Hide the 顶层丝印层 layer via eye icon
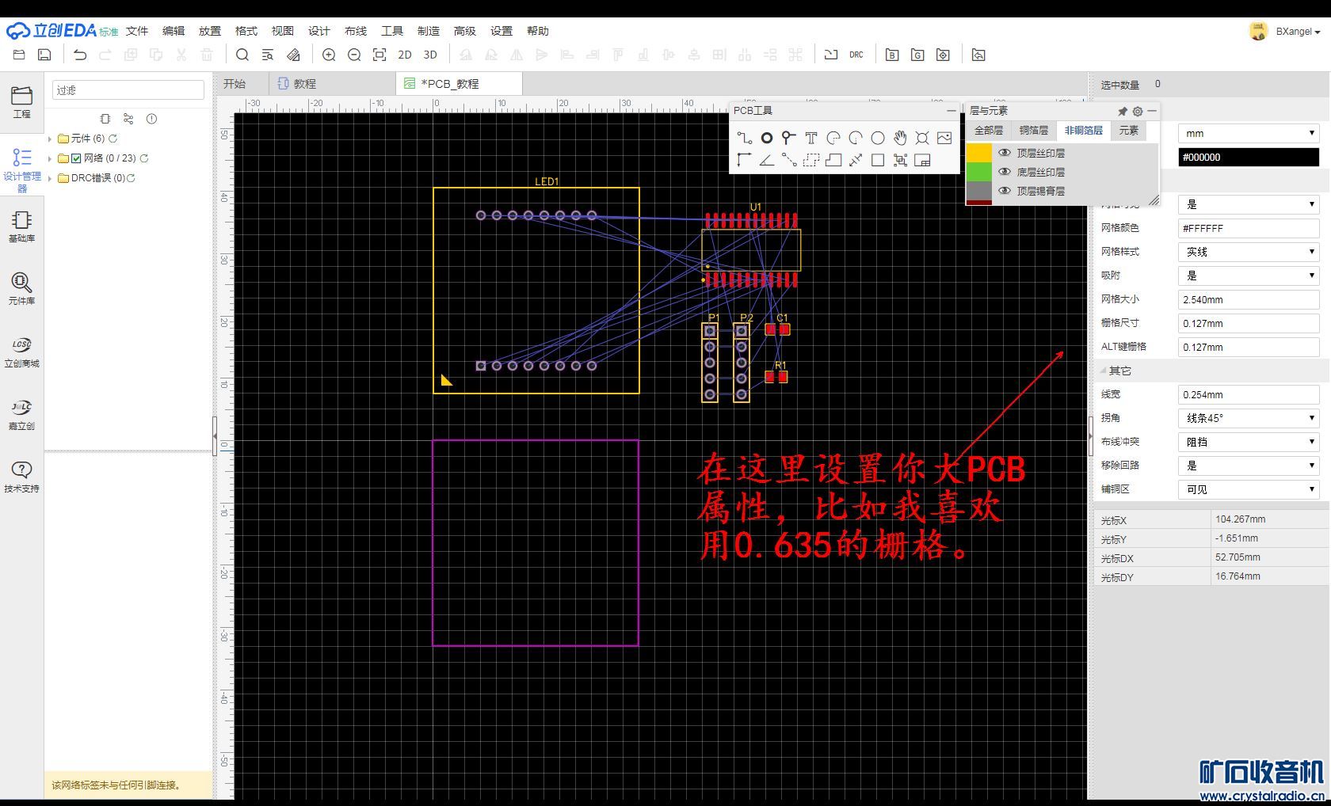The height and width of the screenshot is (806, 1331). click(x=1005, y=153)
